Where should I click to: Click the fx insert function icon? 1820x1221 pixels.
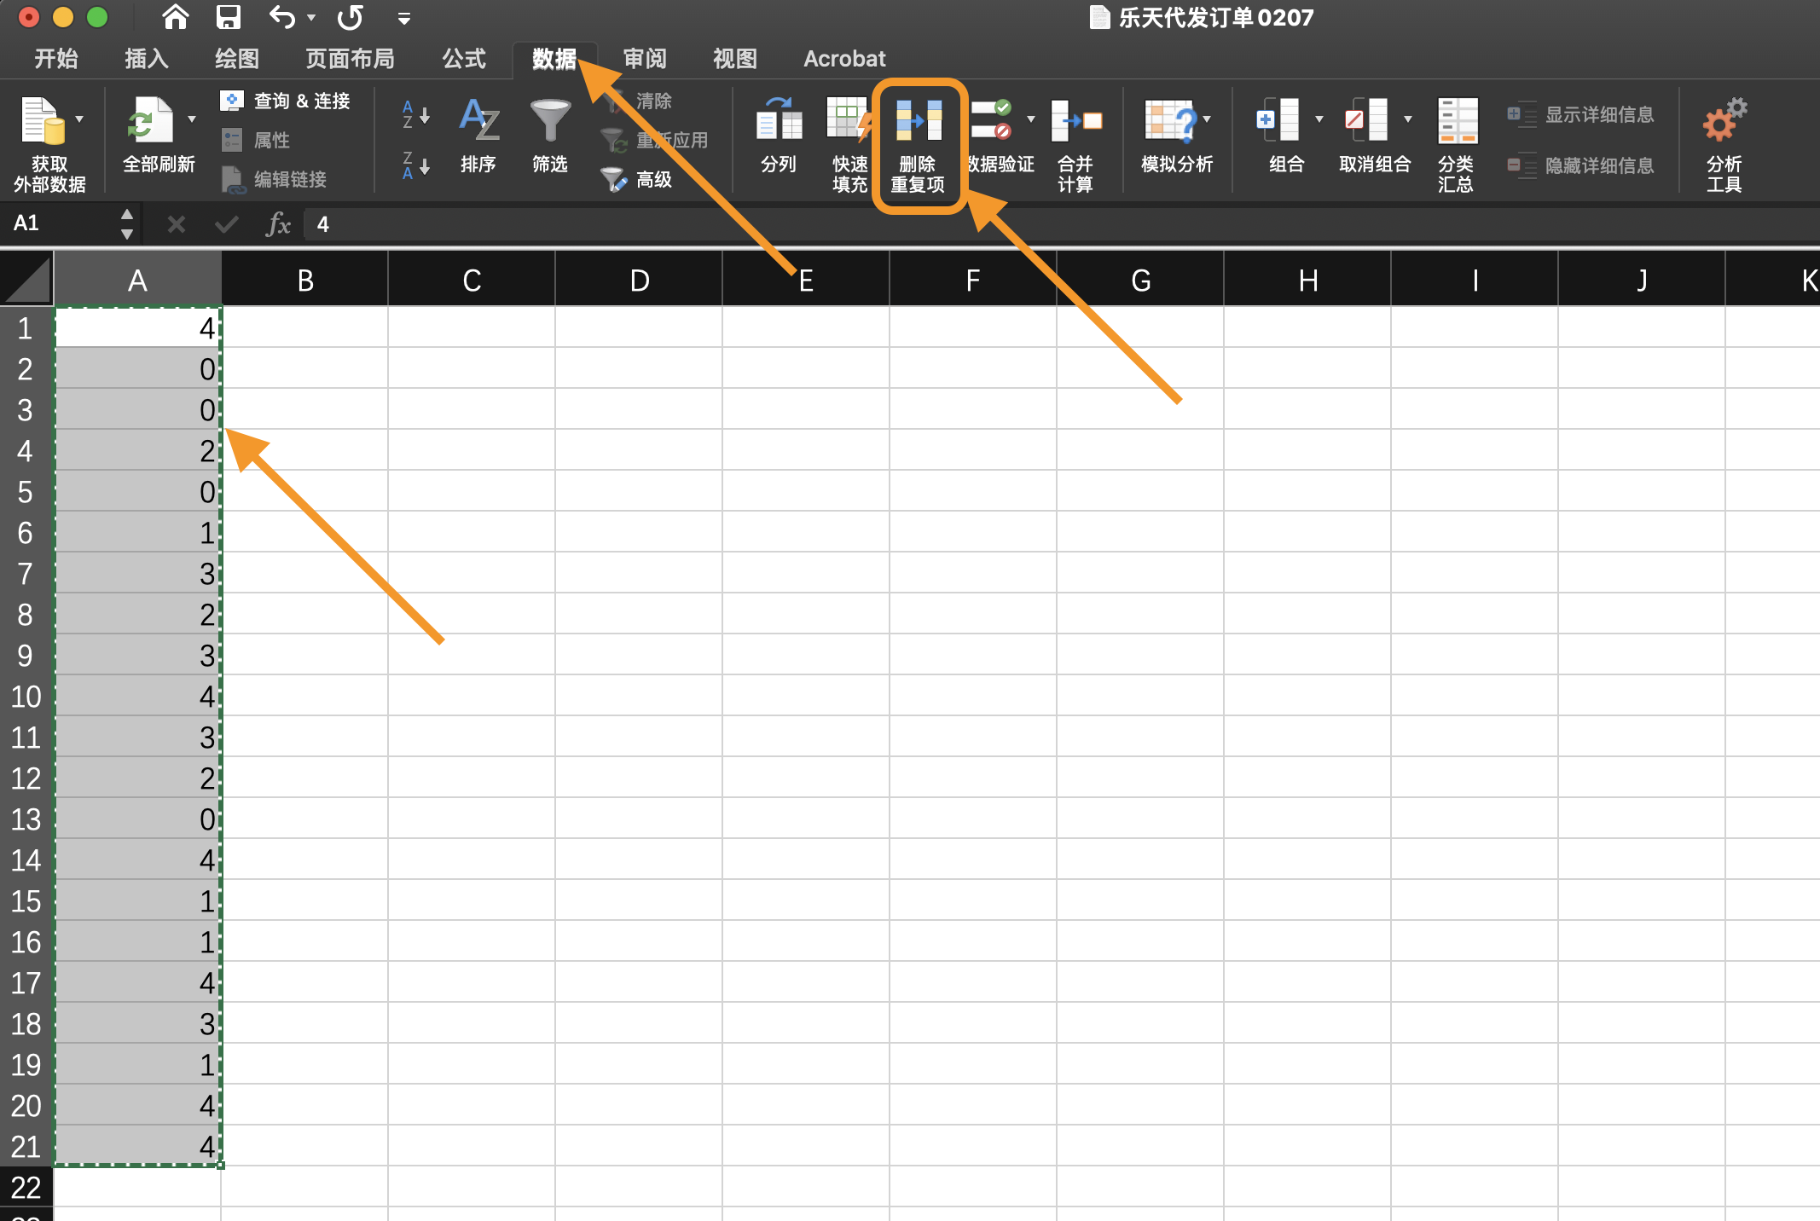pos(278,223)
